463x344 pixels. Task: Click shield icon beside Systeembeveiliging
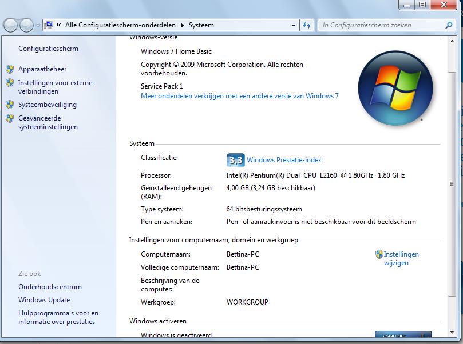[x=10, y=105]
